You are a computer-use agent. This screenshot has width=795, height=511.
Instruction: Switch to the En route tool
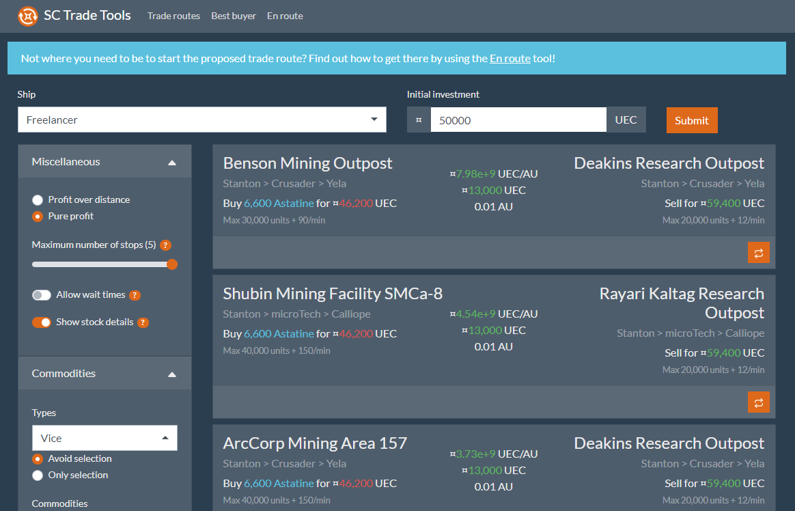tap(285, 16)
